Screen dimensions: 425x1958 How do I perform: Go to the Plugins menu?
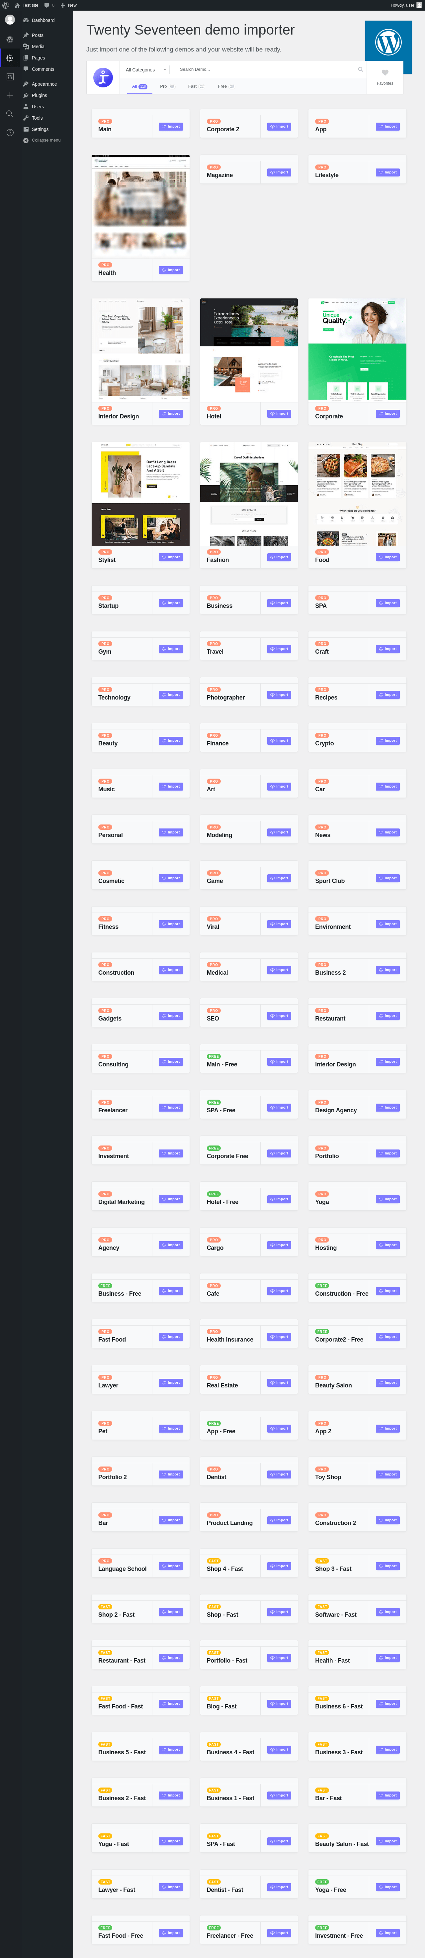point(39,95)
